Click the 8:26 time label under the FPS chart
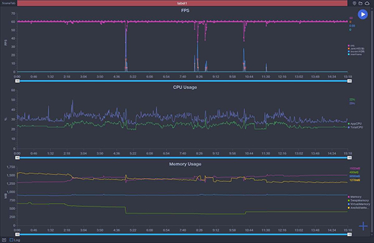This screenshot has height=243, width=374. pos(199,77)
